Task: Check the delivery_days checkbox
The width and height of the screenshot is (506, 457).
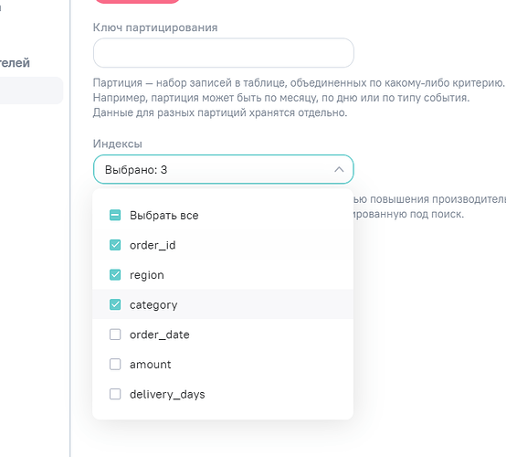Action: [115, 394]
